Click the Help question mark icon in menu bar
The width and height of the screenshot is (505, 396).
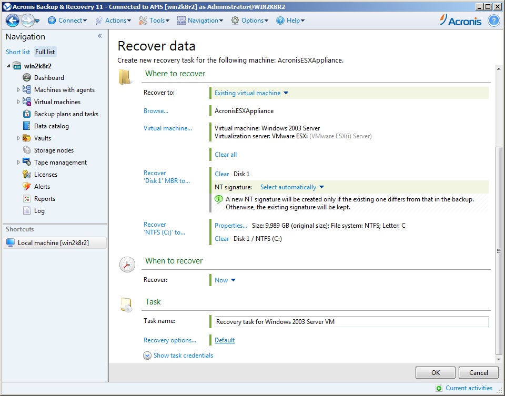click(280, 21)
